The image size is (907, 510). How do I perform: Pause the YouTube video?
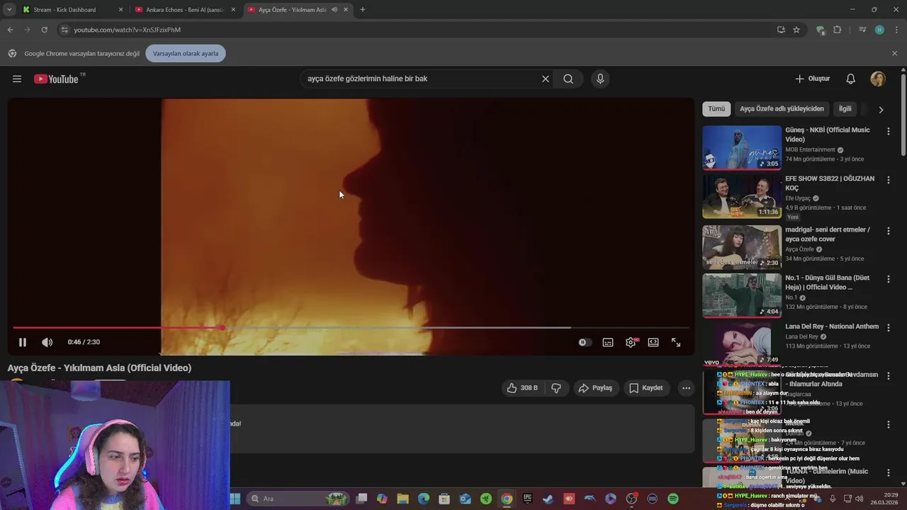click(23, 342)
